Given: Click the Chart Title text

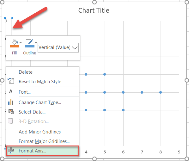Looking at the screenshot, I should click(94, 10).
